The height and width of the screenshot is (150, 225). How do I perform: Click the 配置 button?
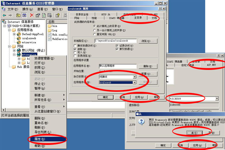[x=148, y=74]
